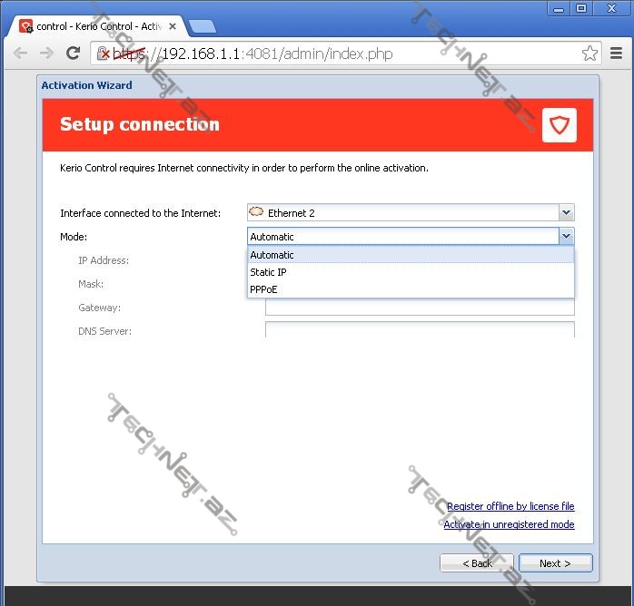Click into the Gateway input field
This screenshot has height=606, width=634.
420,308
